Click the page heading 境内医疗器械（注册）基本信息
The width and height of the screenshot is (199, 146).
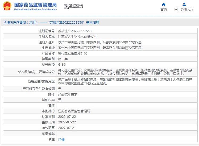click(51, 23)
